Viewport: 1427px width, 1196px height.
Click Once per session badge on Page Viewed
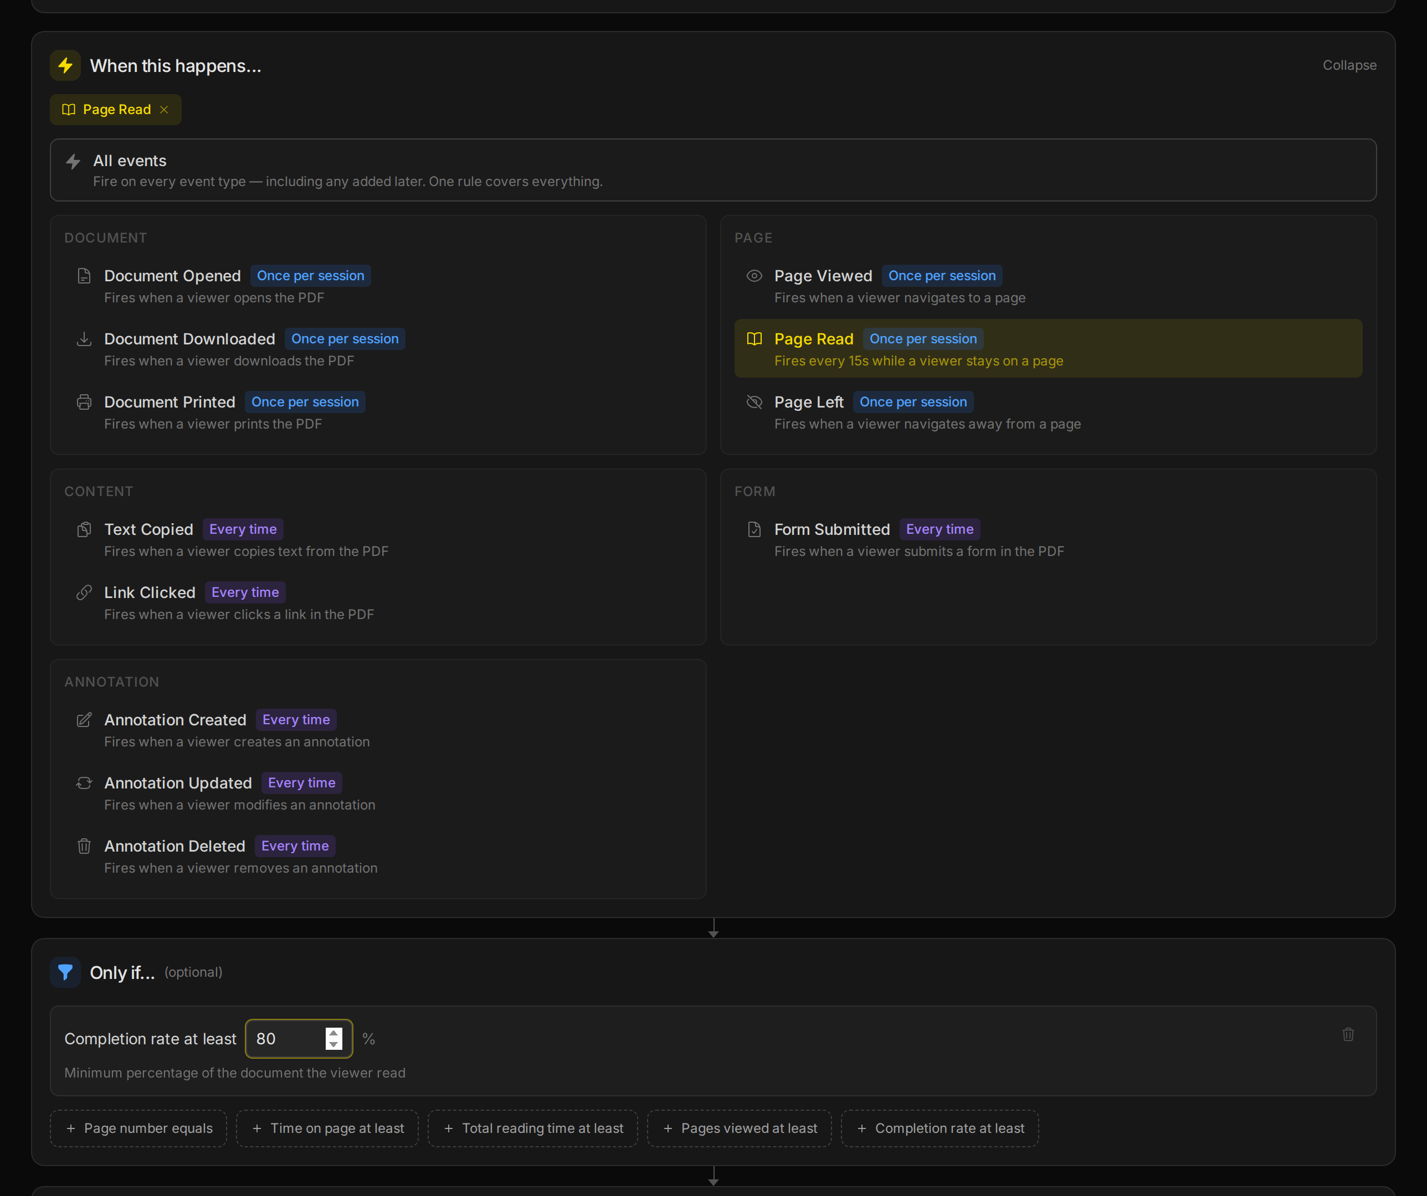tap(942, 276)
